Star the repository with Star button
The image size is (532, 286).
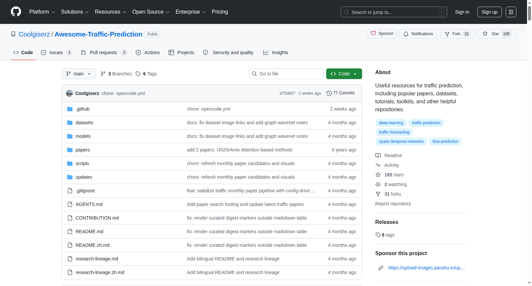497,34
